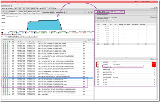This screenshot has width=160, height=102.
Task: Open the chart type icon menu above the chart
Action: point(92,12)
